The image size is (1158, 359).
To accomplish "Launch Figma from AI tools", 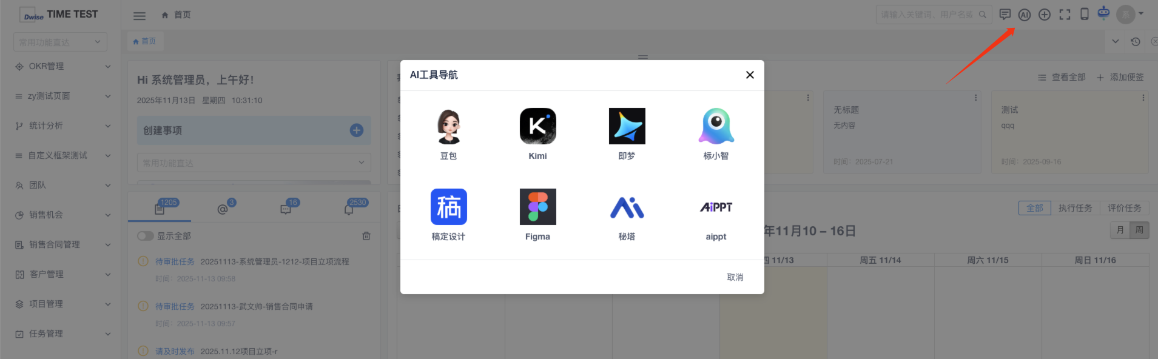I will click(x=537, y=207).
